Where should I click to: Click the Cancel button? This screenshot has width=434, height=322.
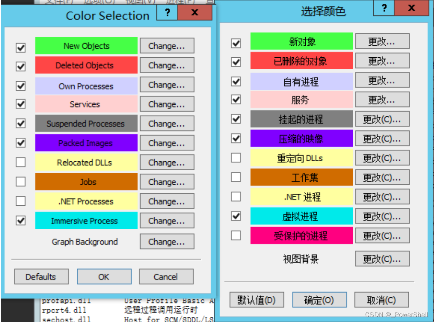(x=166, y=277)
